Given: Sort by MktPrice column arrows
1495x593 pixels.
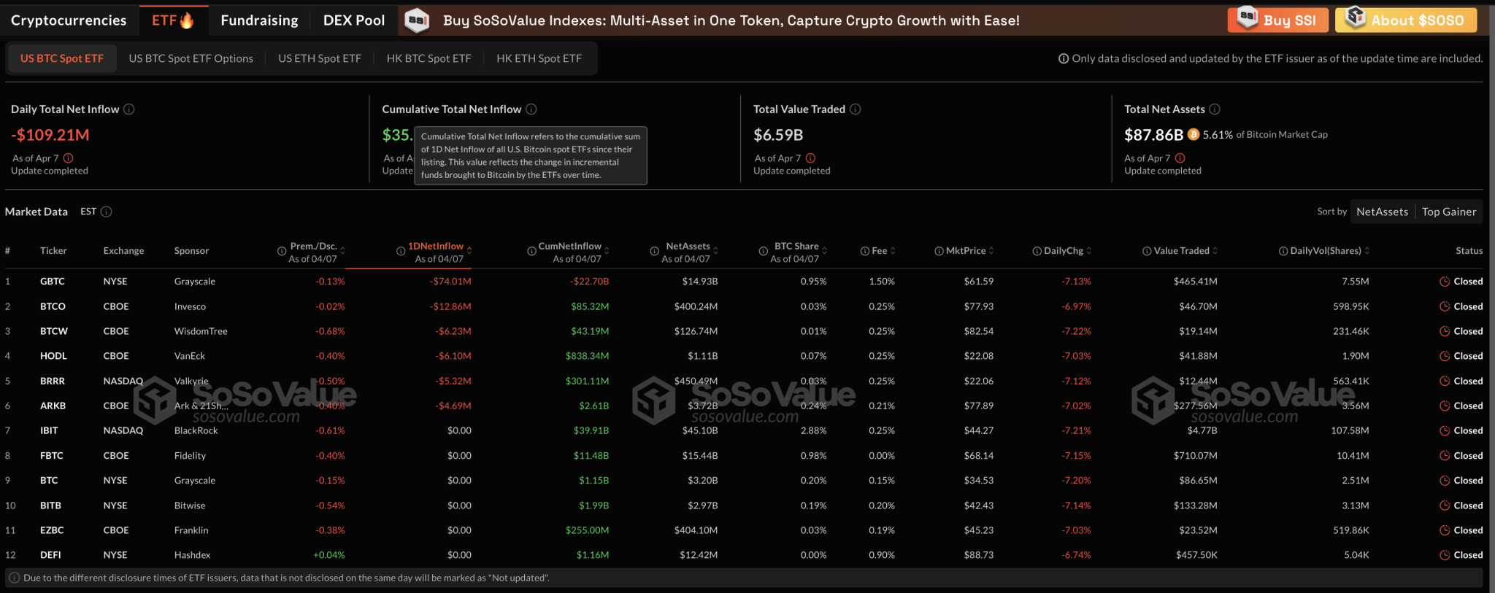Looking at the screenshot, I should [x=991, y=251].
